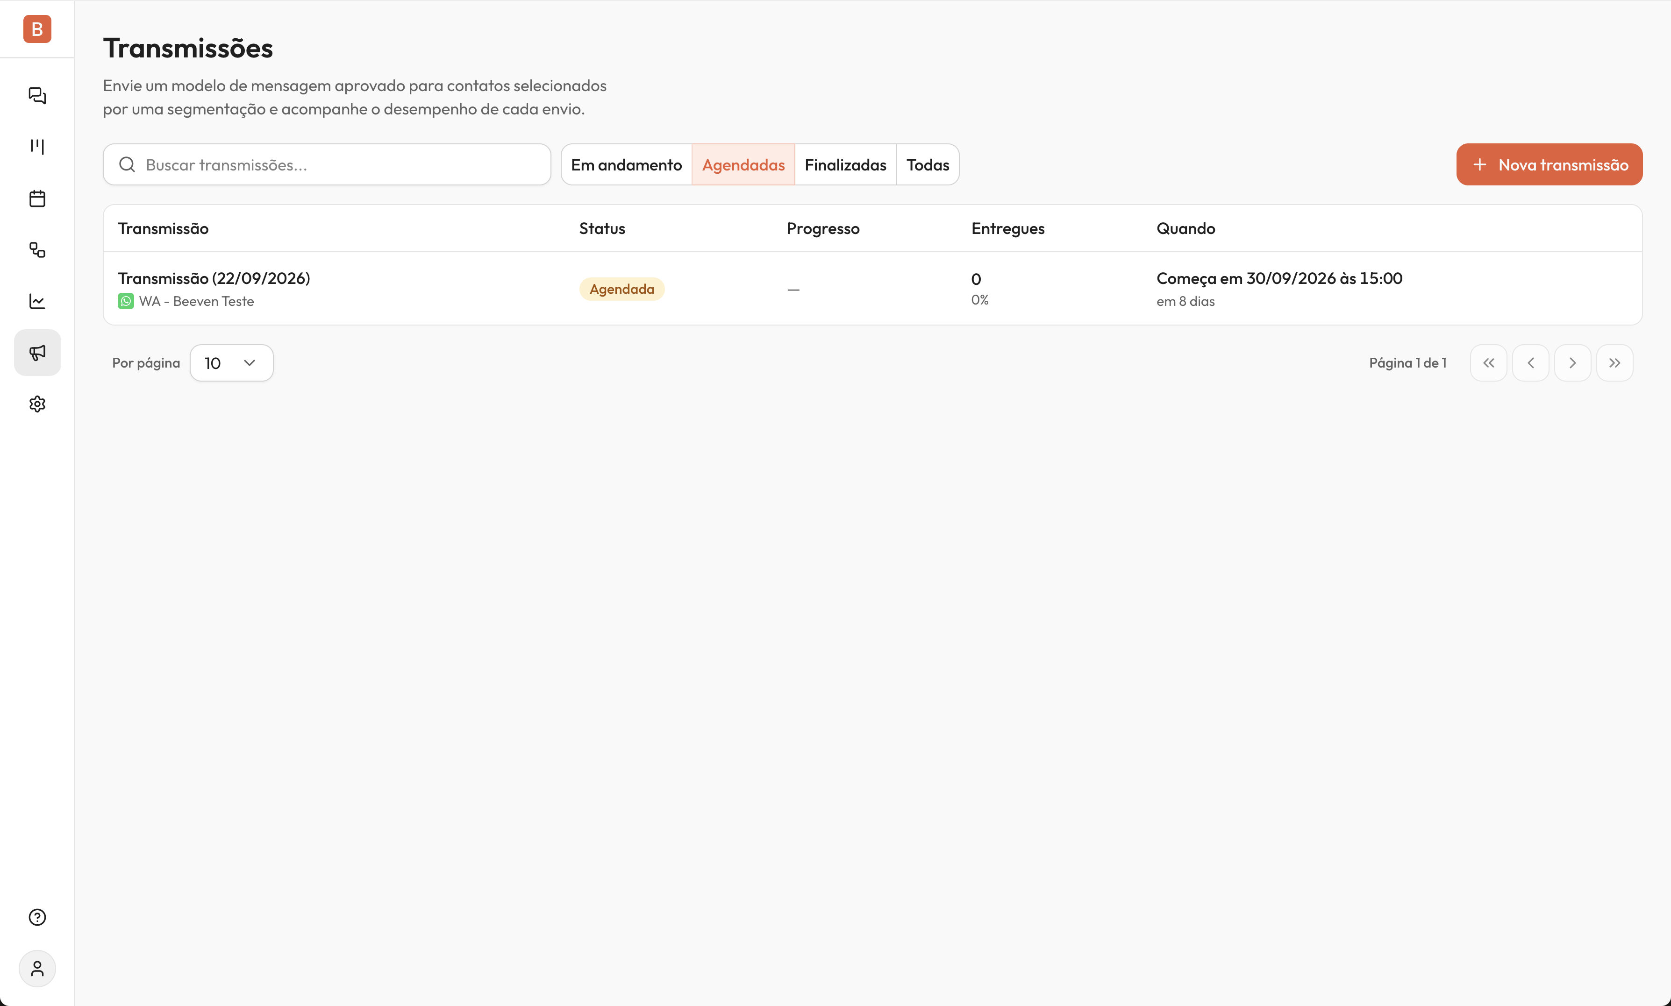Go to the first page with double-left arrows
The height and width of the screenshot is (1006, 1671).
pos(1489,363)
